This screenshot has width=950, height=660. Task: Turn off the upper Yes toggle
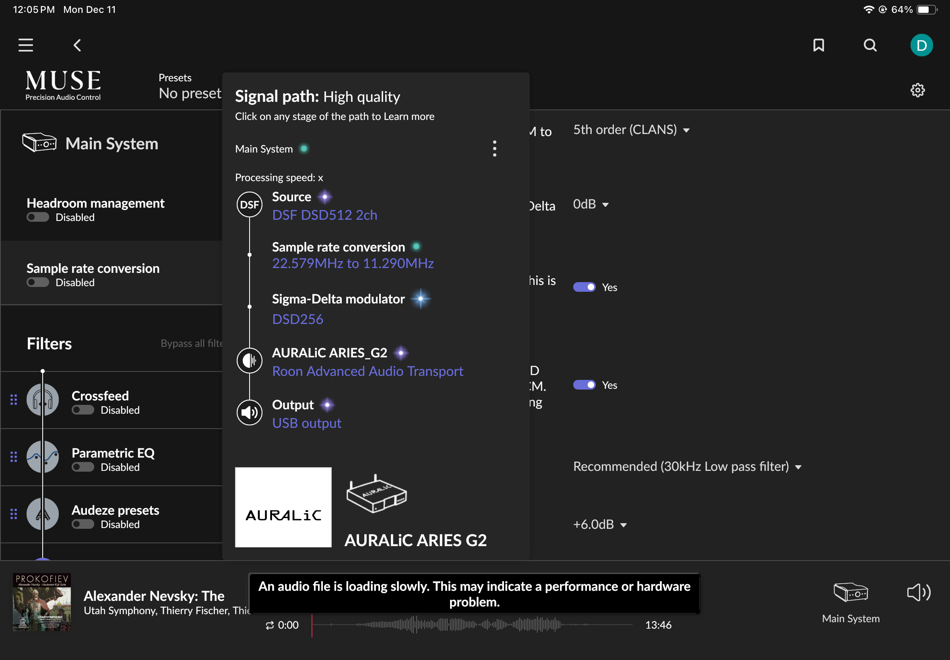tap(584, 287)
